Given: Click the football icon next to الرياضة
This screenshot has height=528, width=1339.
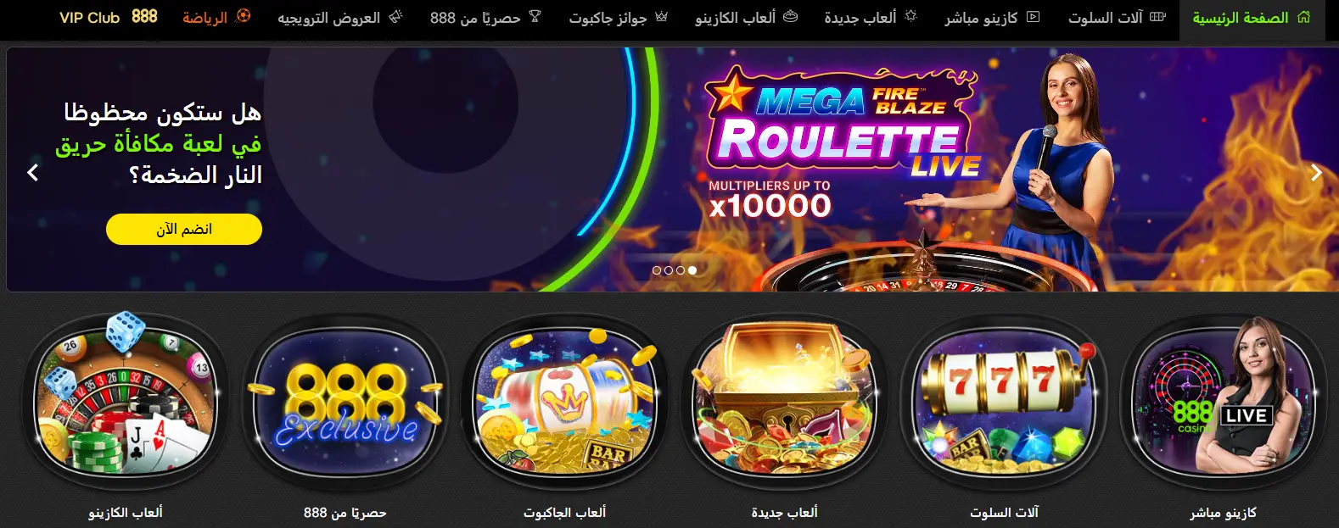Looking at the screenshot, I should tap(244, 16).
